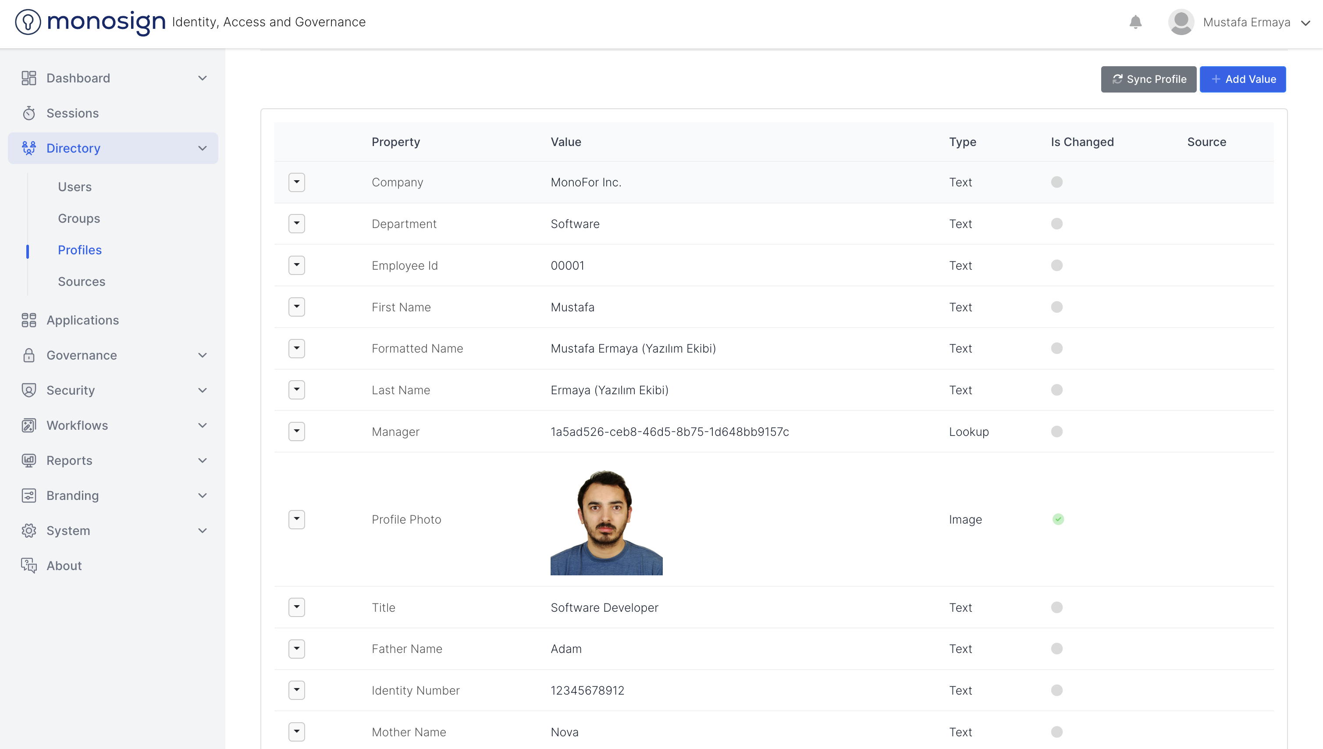Open the Users submenu item
This screenshot has width=1323, height=749.
point(75,187)
